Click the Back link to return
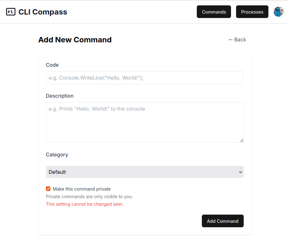 pos(237,40)
